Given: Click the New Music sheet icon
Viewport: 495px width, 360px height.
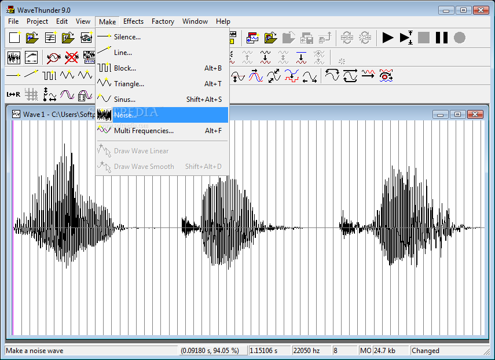Looking at the screenshot, I should 50,38.
